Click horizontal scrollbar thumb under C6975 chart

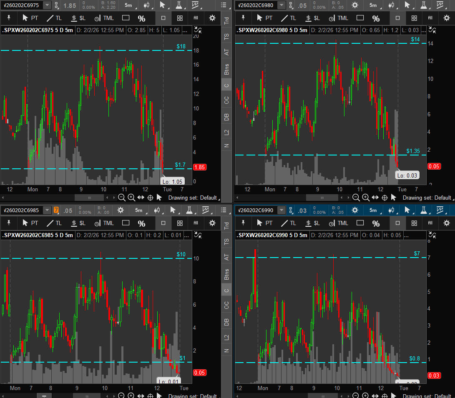[89, 198]
